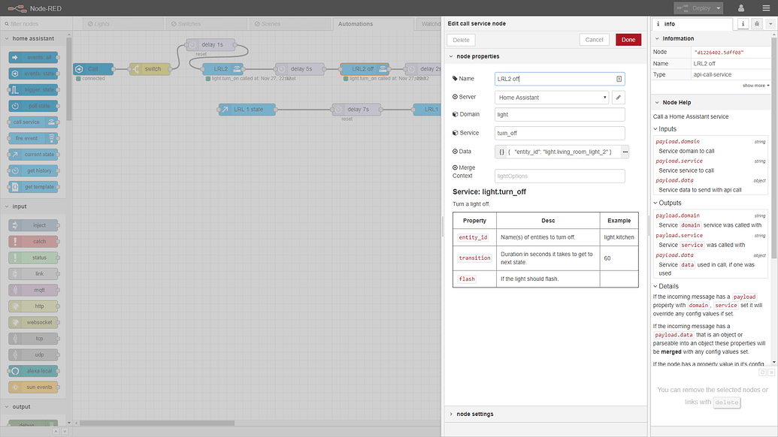Image resolution: width=778 pixels, height=437 pixels.
Task: Open the Data JSON editor ellipsis button
Action: 624,152
